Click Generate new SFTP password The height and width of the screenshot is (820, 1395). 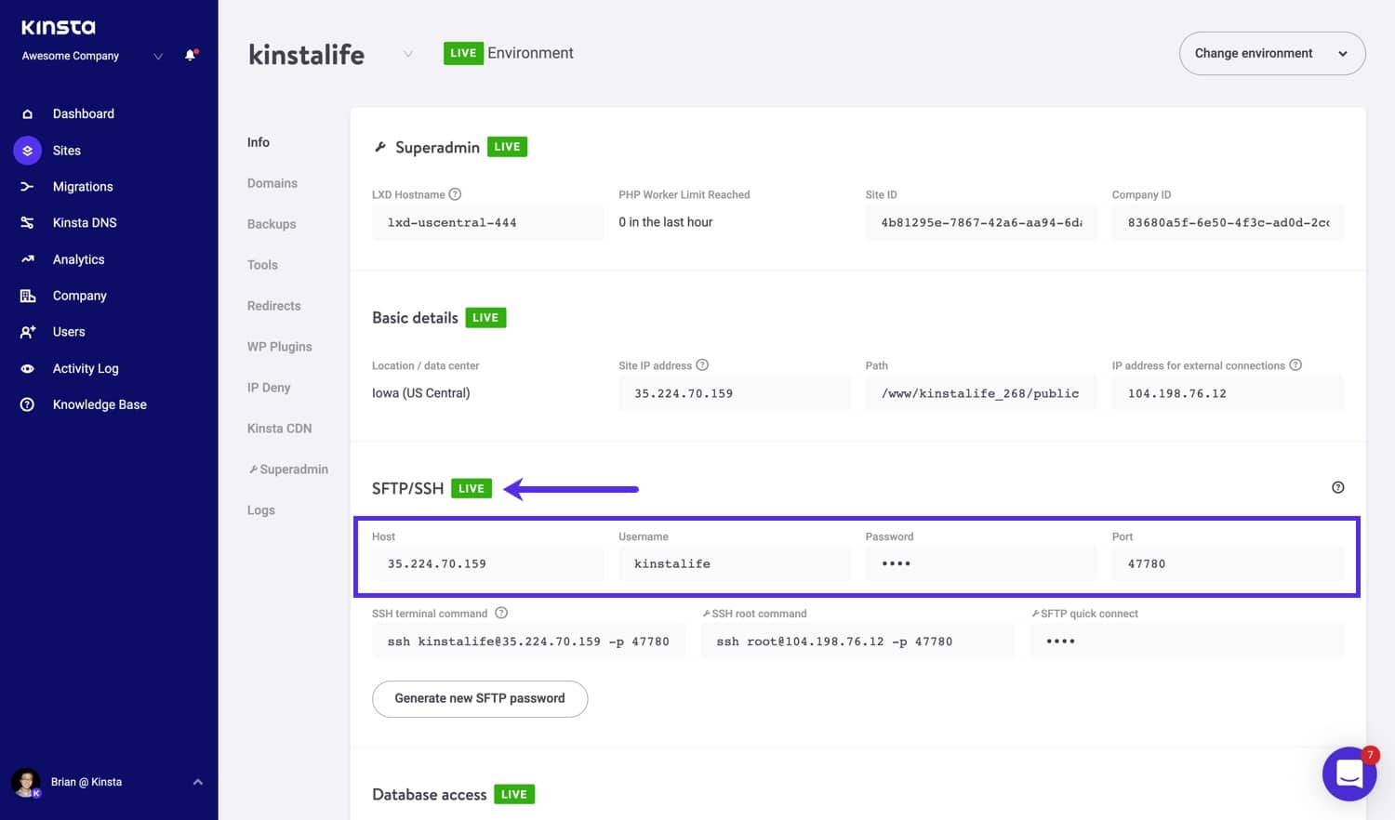coord(479,698)
